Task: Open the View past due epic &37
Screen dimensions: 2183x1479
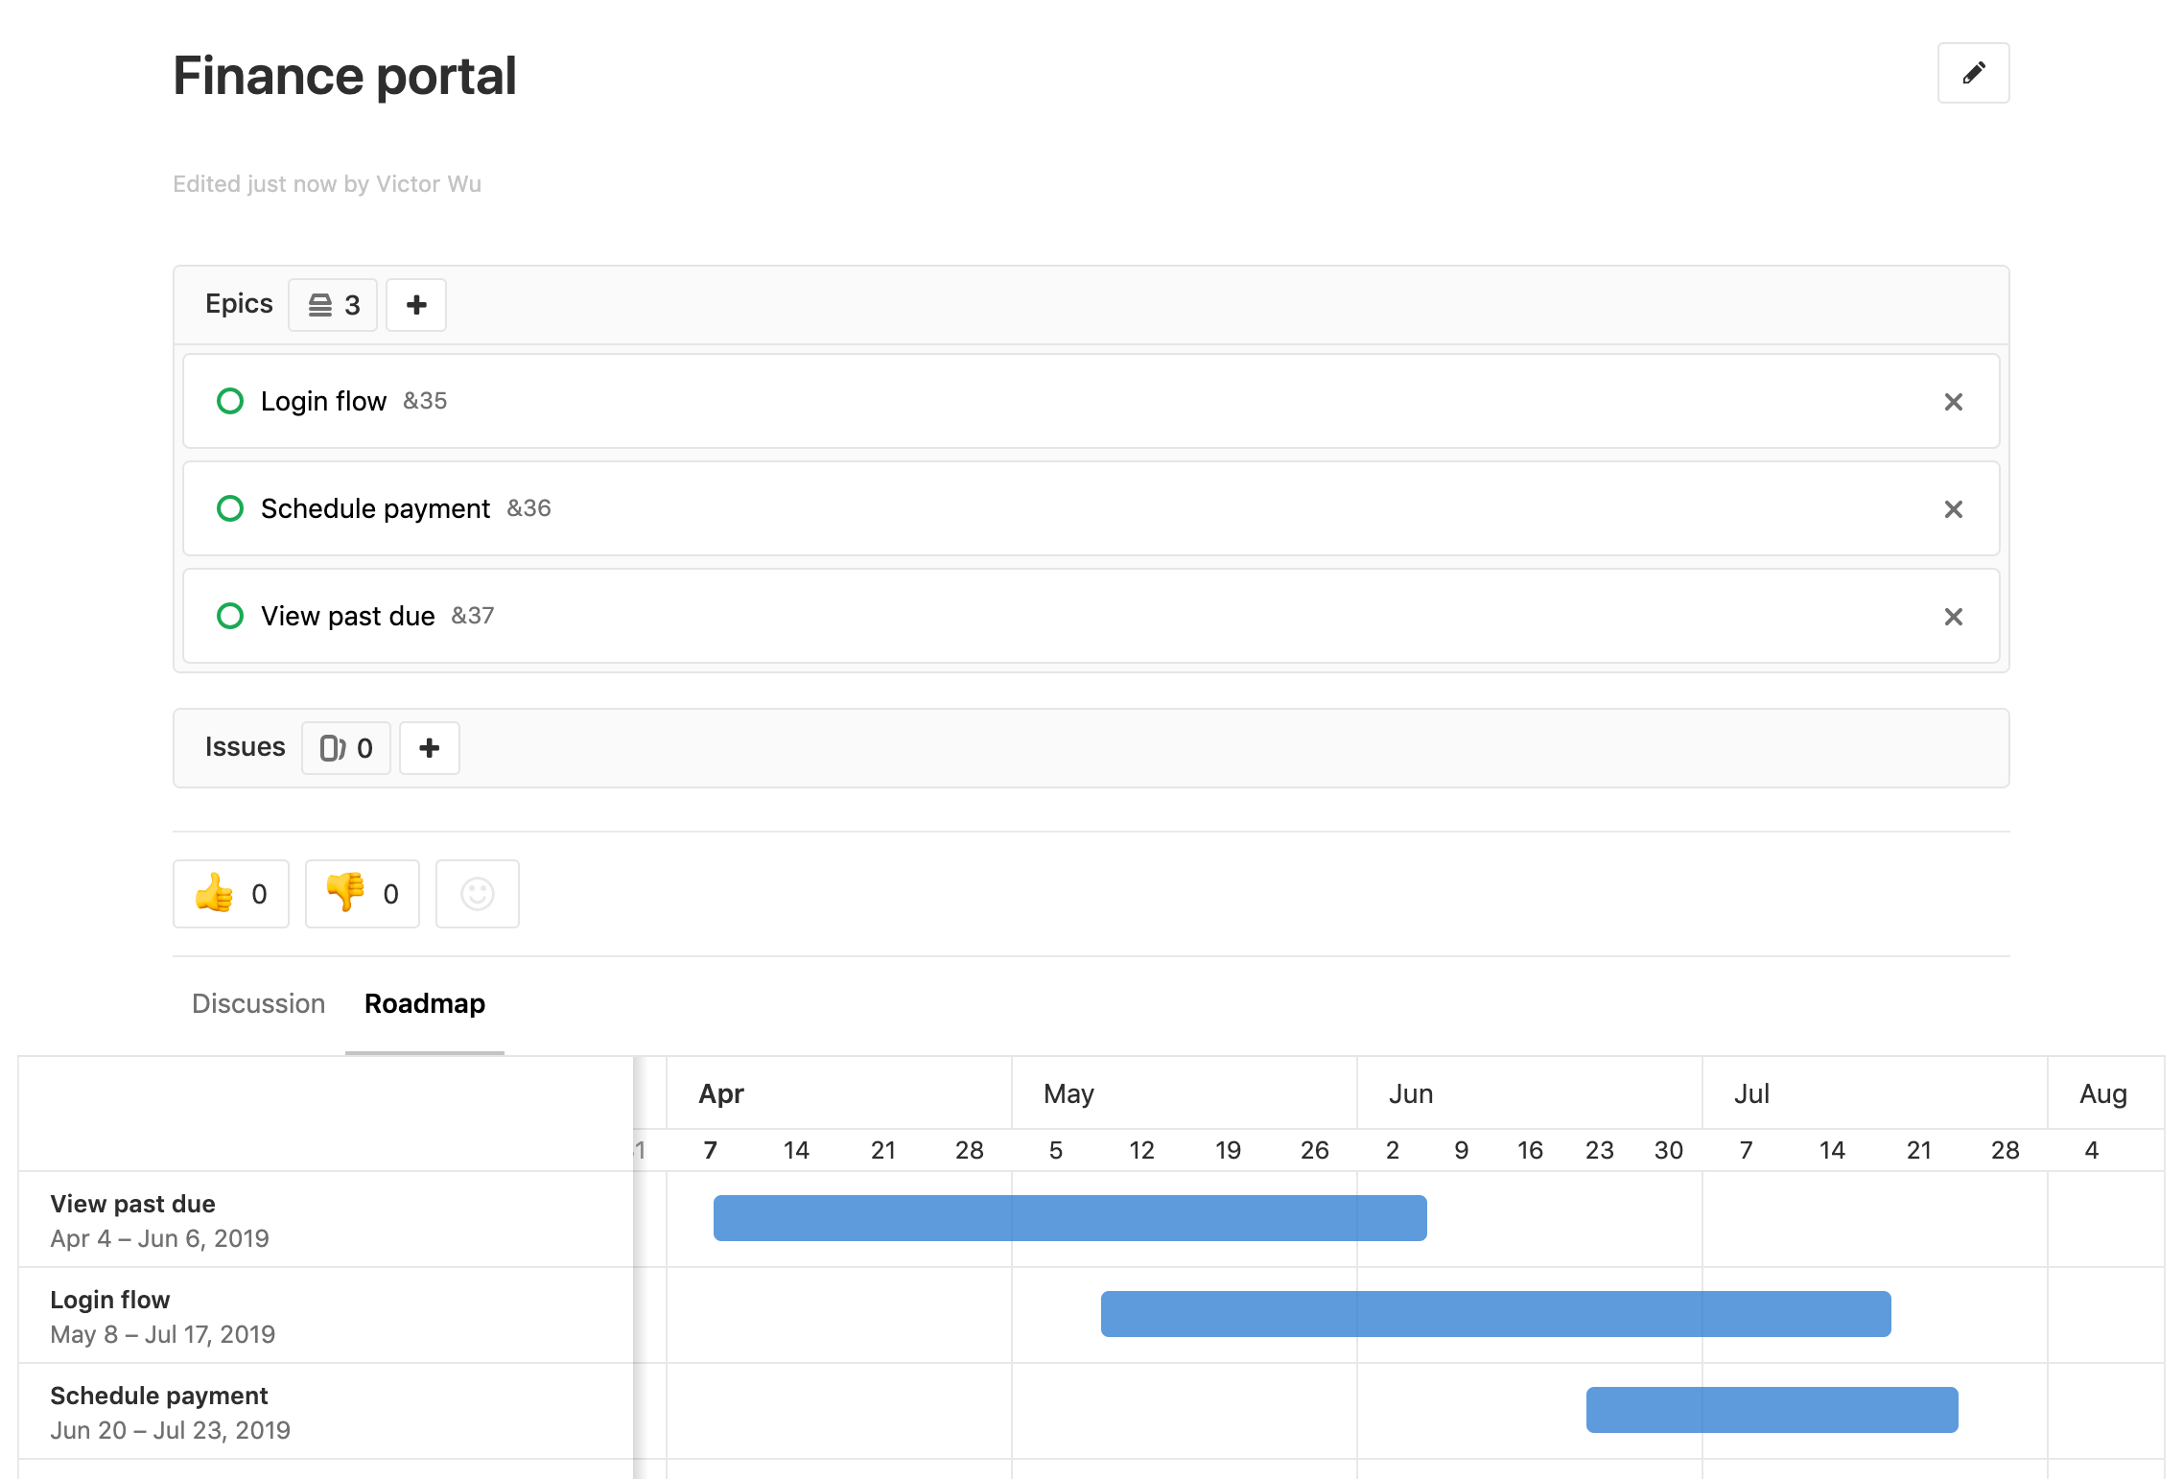Action: tap(346, 616)
